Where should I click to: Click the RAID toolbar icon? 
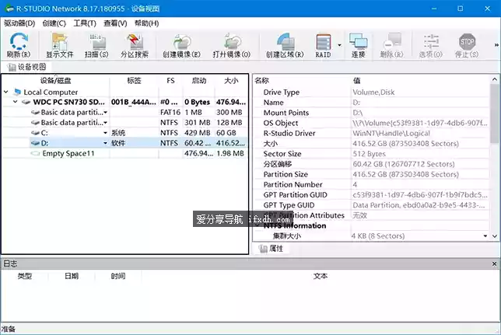pos(324,45)
